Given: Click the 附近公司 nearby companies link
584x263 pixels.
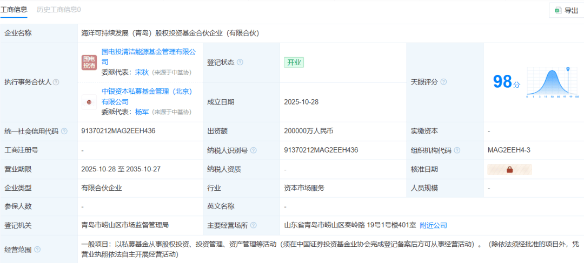Looking at the screenshot, I should [x=433, y=225].
